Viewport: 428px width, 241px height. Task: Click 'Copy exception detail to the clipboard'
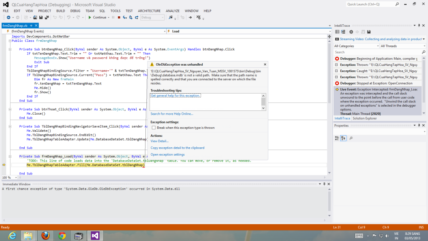tap(177, 148)
